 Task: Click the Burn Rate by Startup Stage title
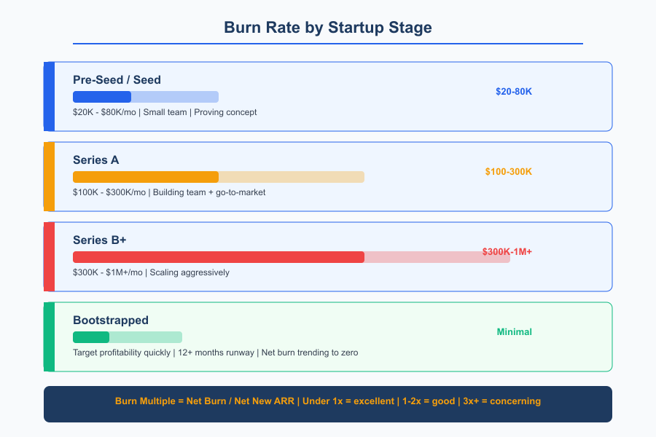[328, 27]
